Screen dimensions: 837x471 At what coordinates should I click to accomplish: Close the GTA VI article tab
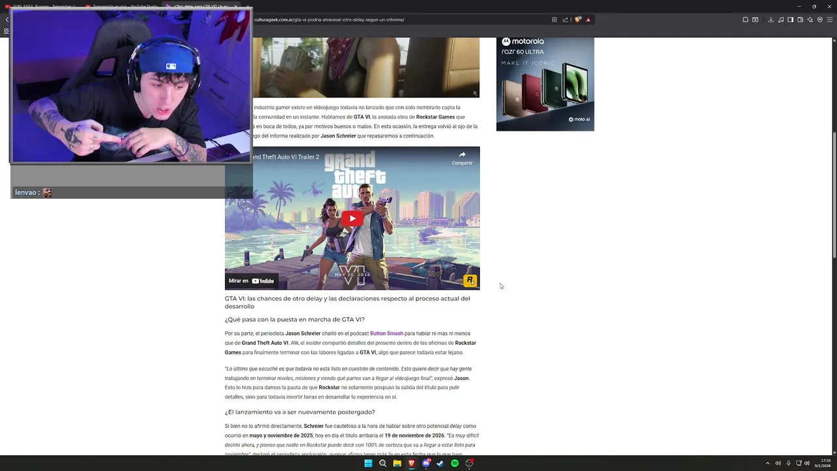tap(235, 7)
